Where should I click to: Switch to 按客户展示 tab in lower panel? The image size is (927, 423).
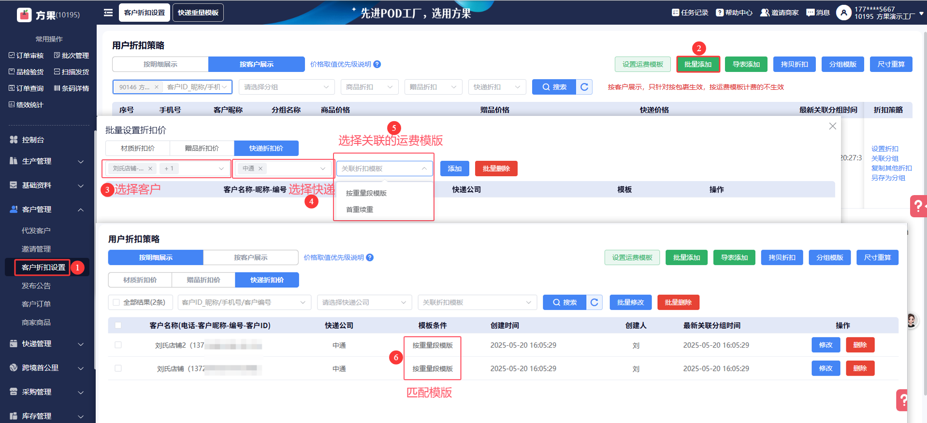click(250, 257)
